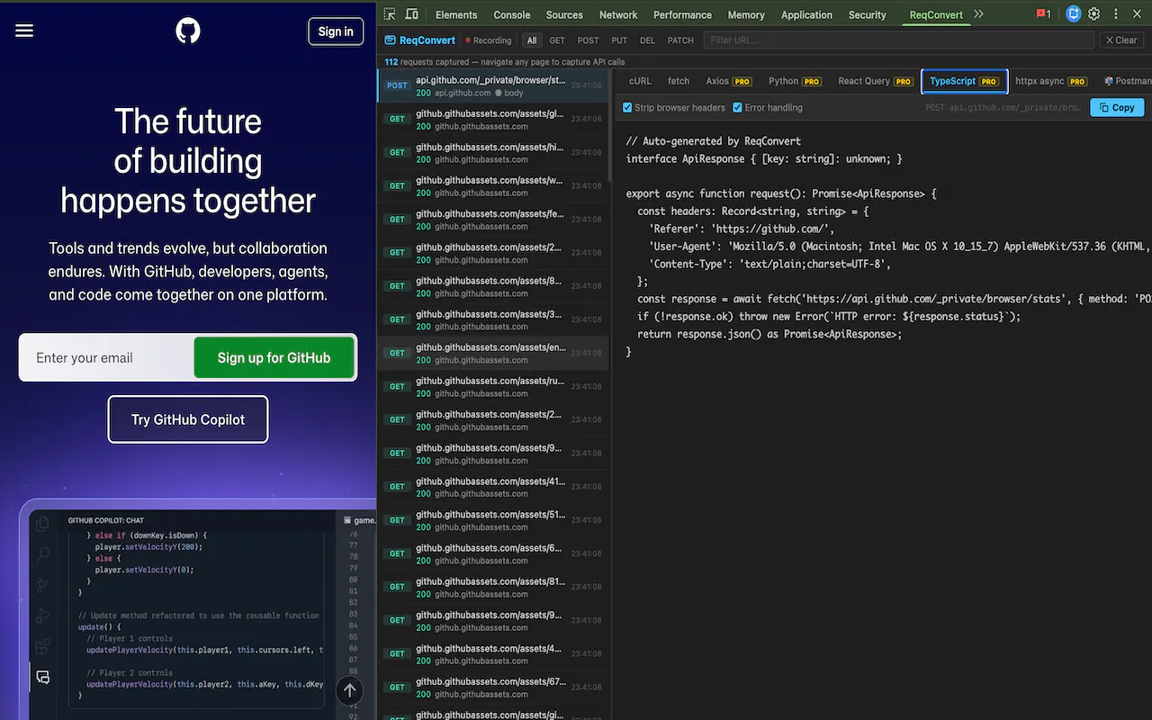Select the GET assets/67... request row
The image size is (1152, 720).
click(494, 687)
